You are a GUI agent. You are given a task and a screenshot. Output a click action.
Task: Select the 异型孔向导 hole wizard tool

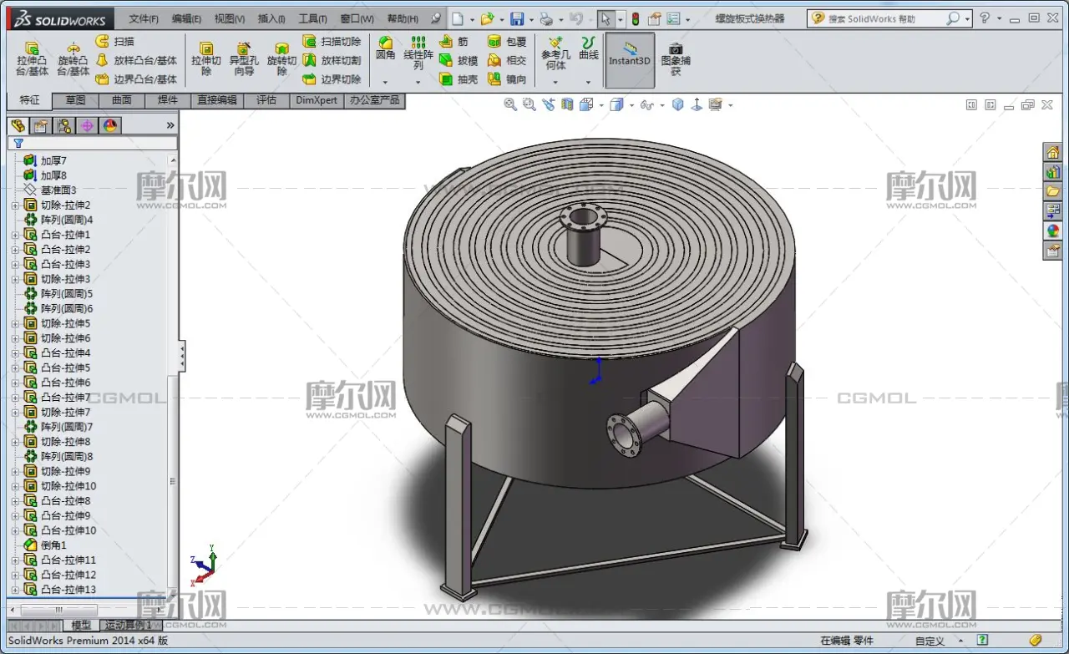[243, 58]
